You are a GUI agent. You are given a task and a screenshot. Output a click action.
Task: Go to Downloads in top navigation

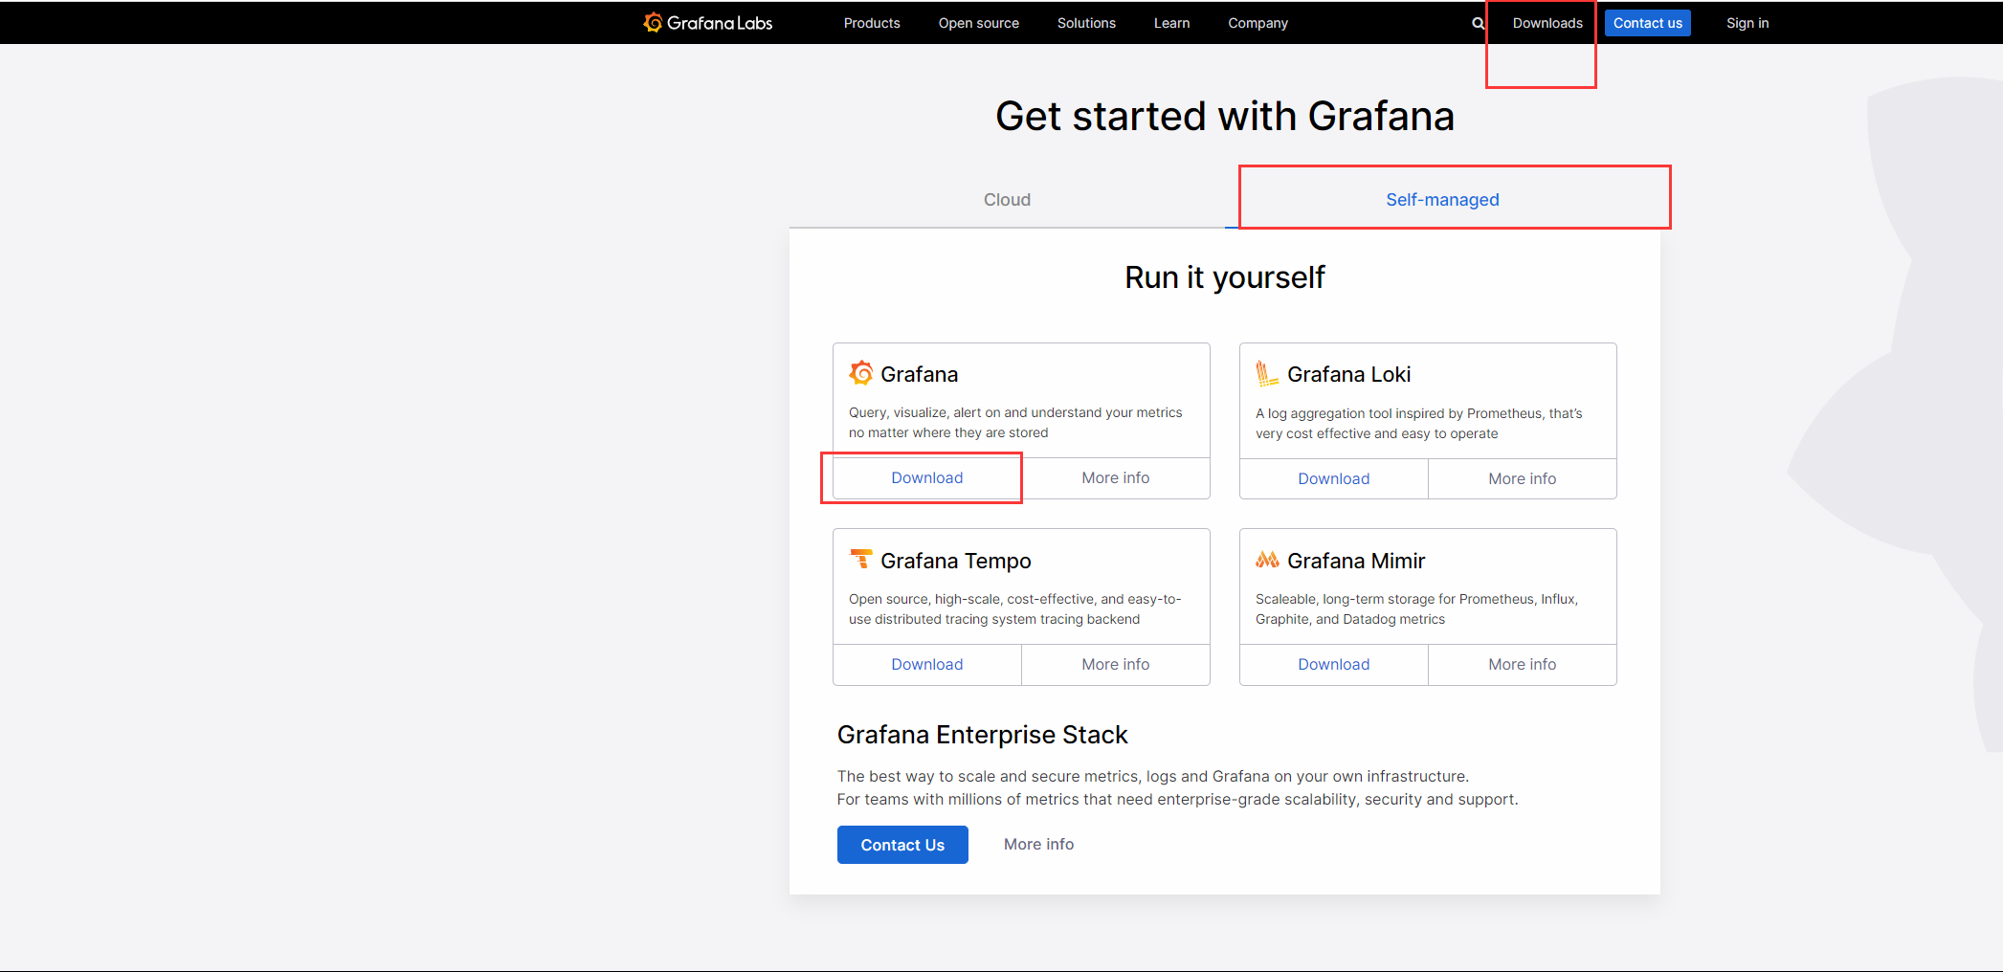point(1547,23)
